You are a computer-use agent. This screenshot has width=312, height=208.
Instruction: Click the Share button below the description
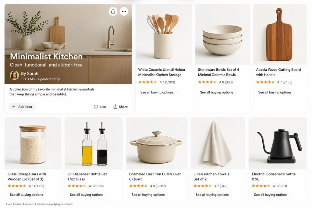tap(120, 107)
